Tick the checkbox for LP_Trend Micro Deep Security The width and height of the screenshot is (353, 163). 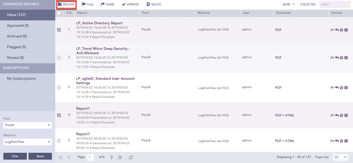[59, 58]
